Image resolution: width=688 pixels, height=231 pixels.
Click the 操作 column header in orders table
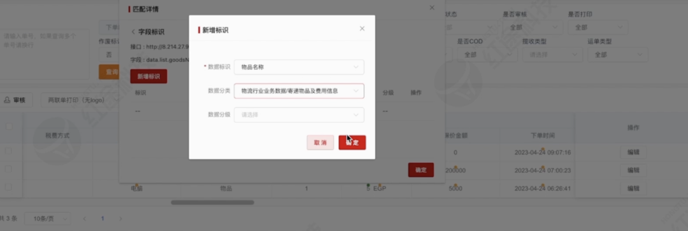[x=633, y=127]
